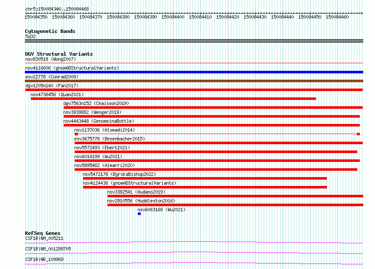This screenshot has width=375, height=269.
Task: Open nsv4736456 (Quan2021) label
Action: [57, 94]
